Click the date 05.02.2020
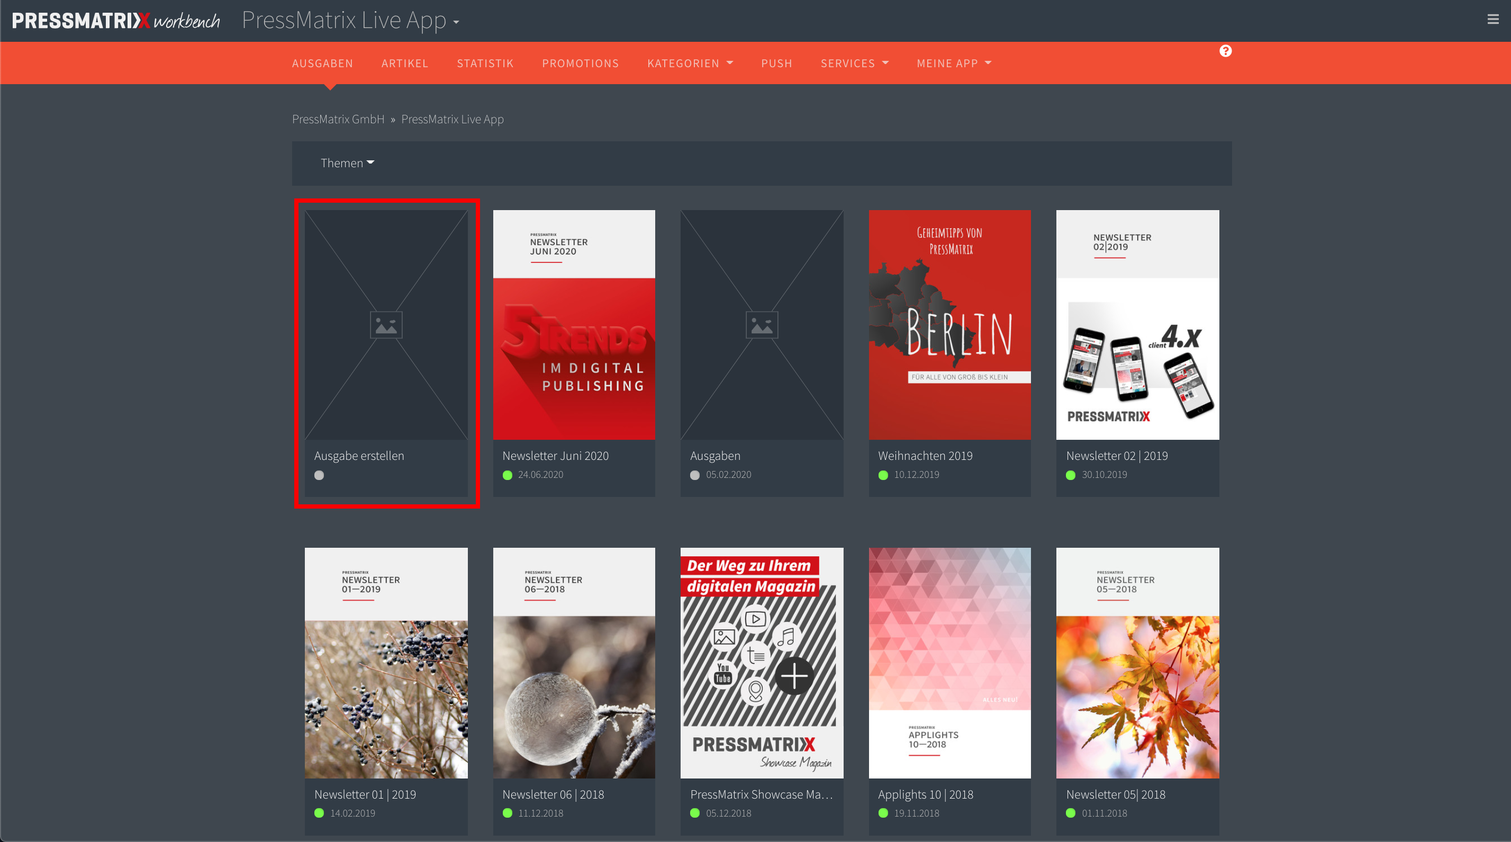This screenshot has width=1511, height=842. pyautogui.click(x=728, y=474)
